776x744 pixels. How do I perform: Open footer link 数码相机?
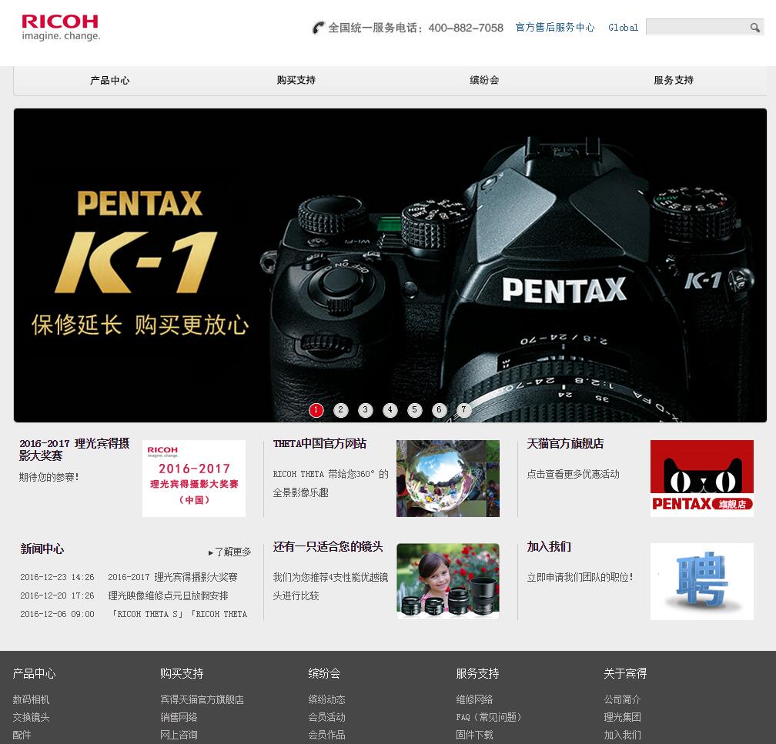pyautogui.click(x=31, y=699)
